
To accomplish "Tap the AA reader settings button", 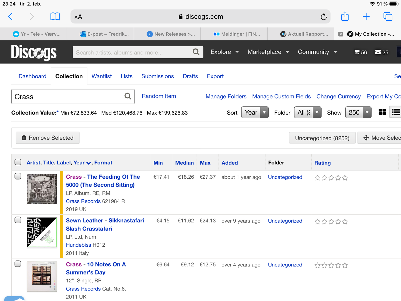I will pyautogui.click(x=78, y=17).
